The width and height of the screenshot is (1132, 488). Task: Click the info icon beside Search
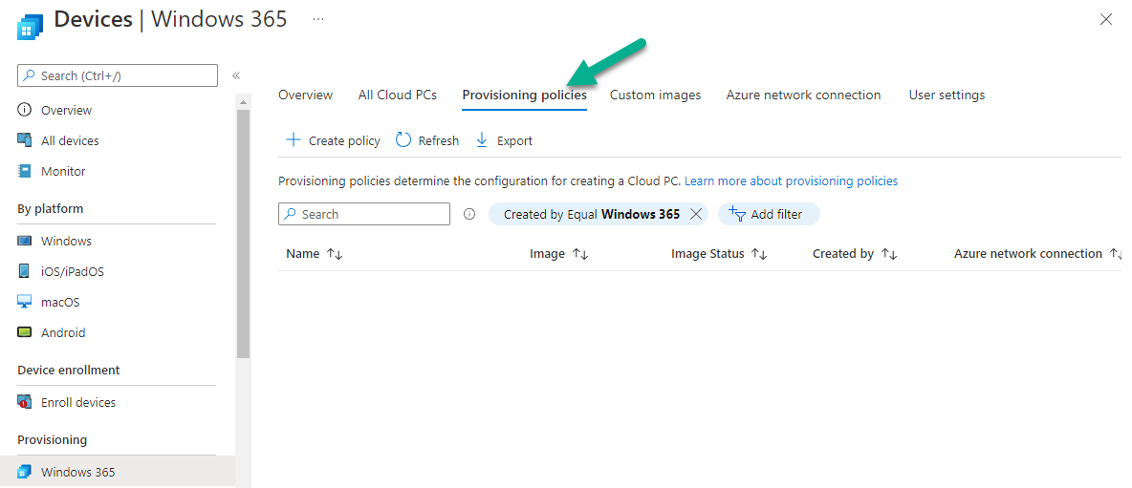pos(469,214)
